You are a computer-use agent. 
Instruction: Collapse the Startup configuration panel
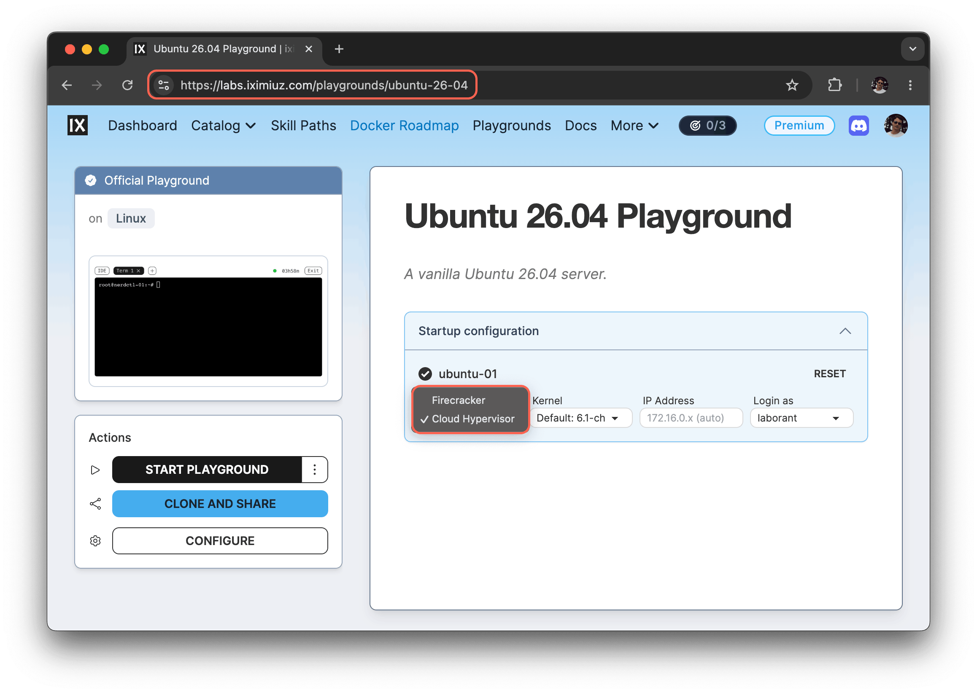click(845, 331)
